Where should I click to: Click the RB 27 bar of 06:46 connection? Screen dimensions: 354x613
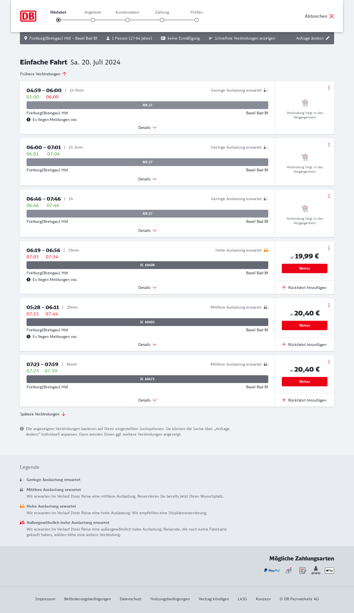pyautogui.click(x=147, y=214)
